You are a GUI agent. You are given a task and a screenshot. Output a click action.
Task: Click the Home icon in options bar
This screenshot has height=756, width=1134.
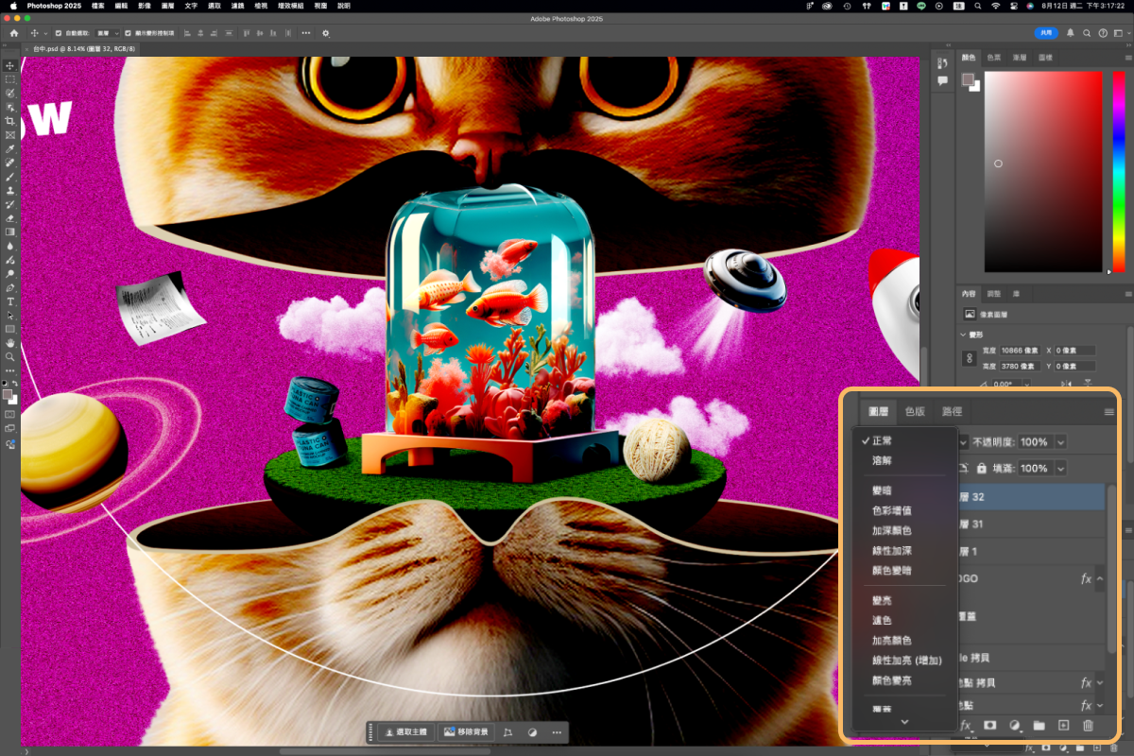click(x=13, y=33)
